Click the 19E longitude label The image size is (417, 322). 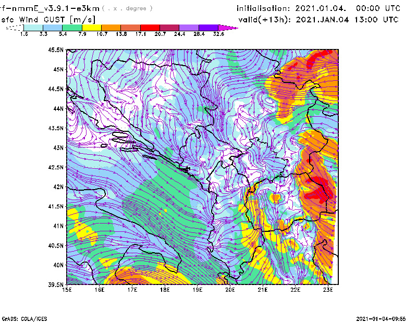pos(198,290)
